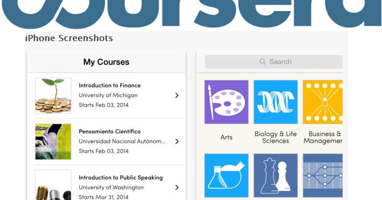Click the Arts category label

click(x=226, y=137)
